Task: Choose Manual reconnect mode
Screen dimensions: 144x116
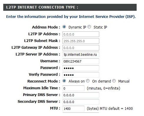Action: [x=114, y=81]
